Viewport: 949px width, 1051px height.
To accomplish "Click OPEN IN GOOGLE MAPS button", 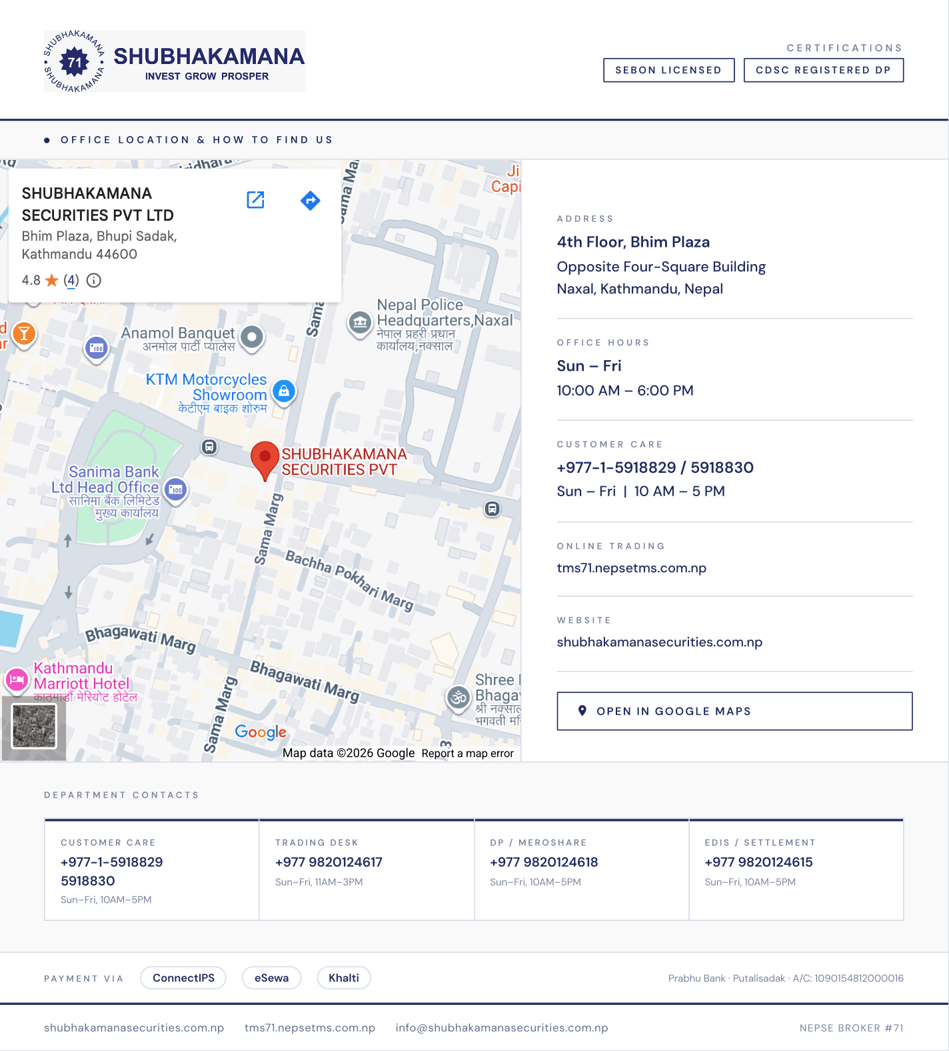I will [734, 711].
